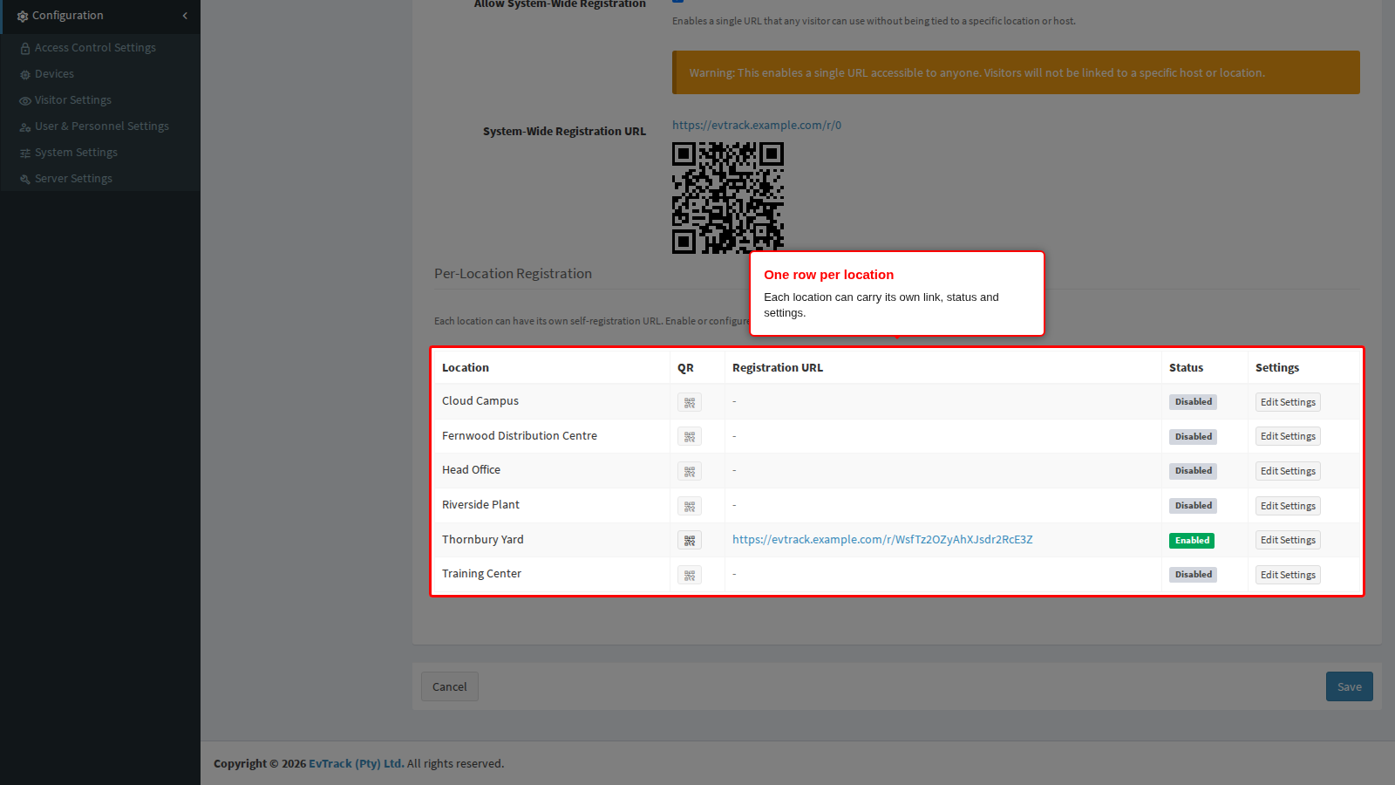Open User & Personnel Settings
Screen dimensions: 1395x785
(x=100, y=126)
